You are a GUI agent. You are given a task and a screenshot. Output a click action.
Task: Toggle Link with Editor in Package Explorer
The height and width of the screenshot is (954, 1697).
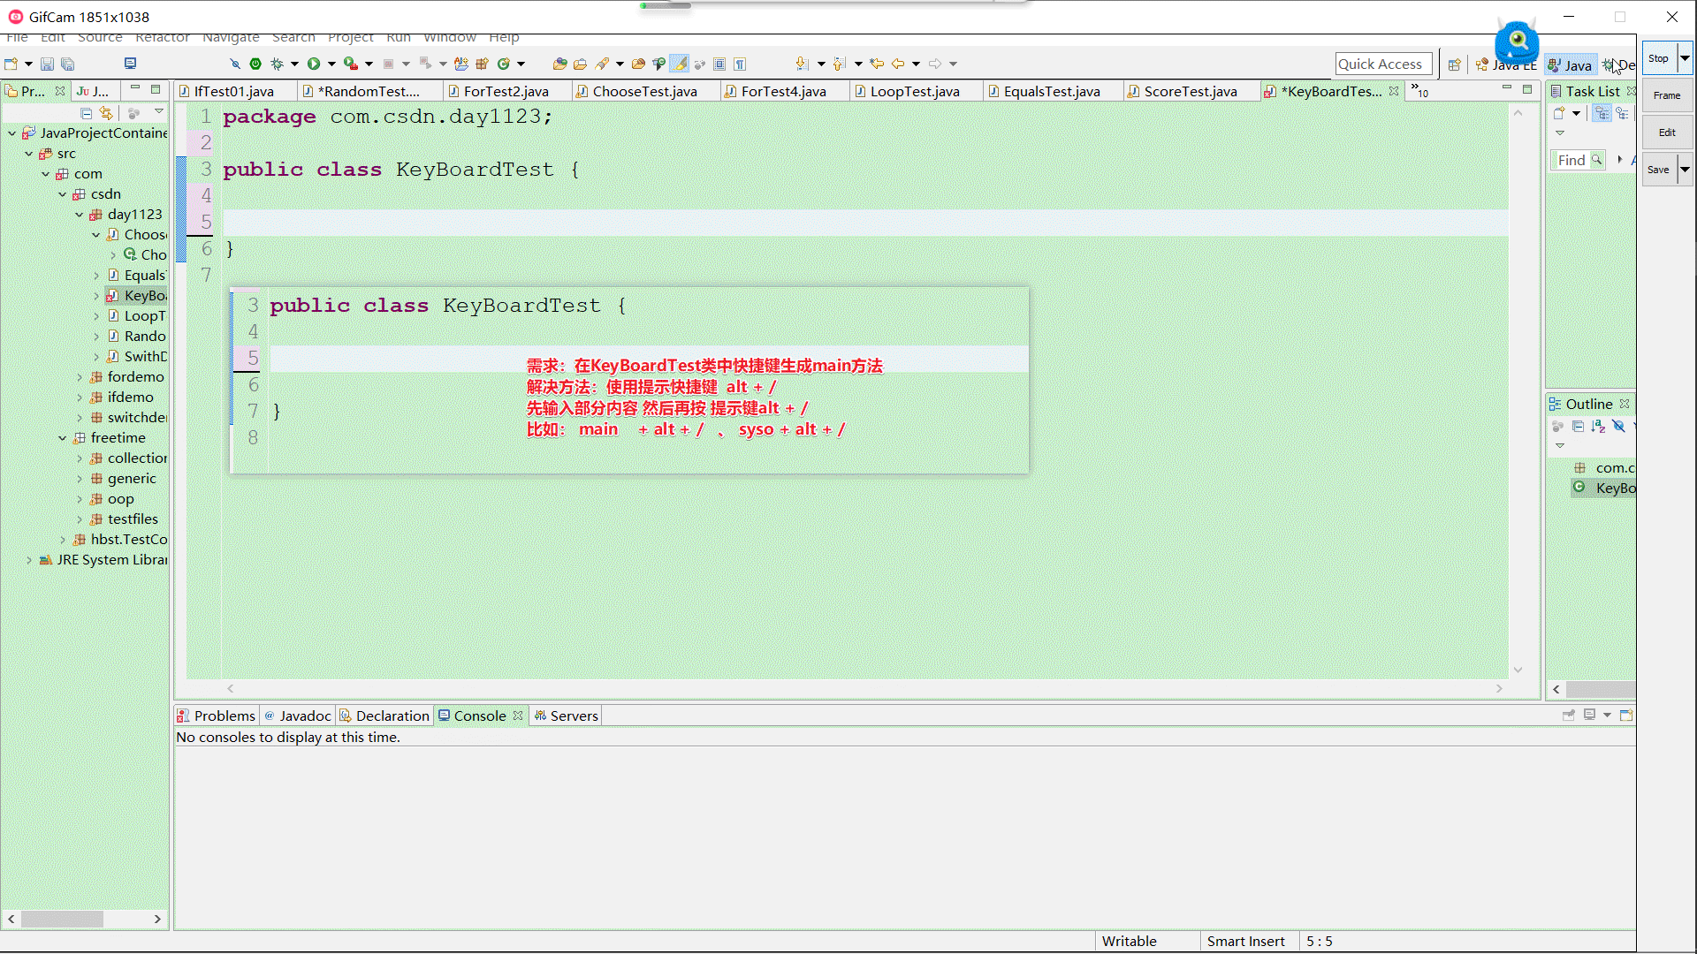(106, 113)
